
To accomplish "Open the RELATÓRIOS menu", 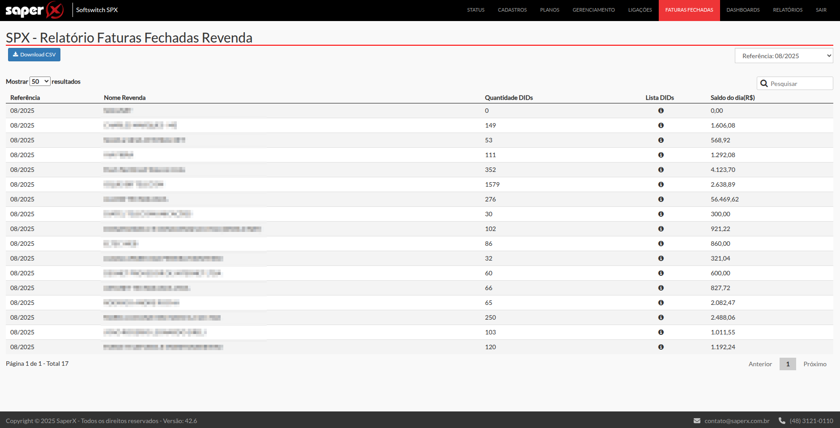I will coord(788,10).
